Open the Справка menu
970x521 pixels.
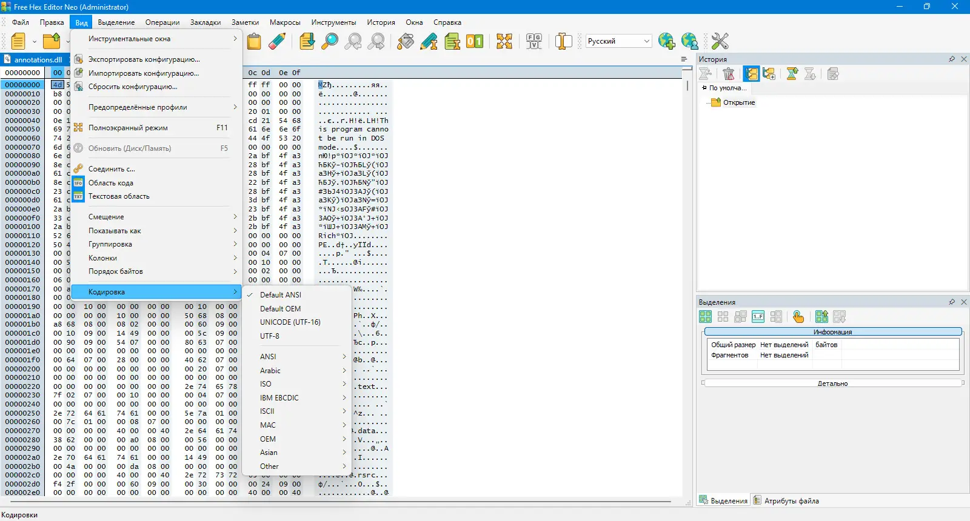click(447, 22)
